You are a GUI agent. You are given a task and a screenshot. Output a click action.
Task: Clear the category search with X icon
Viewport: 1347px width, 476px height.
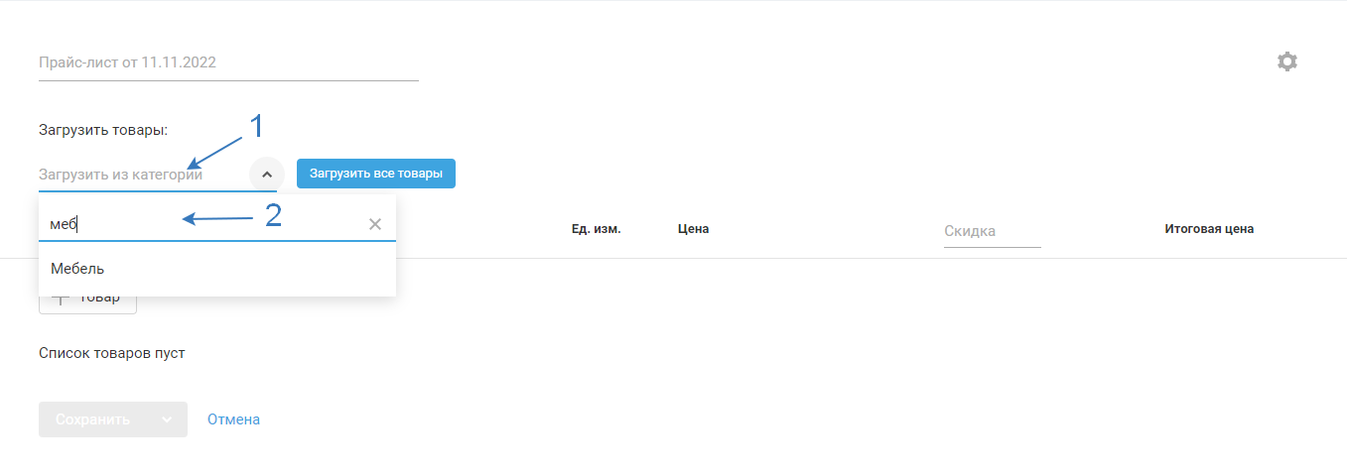(x=375, y=224)
